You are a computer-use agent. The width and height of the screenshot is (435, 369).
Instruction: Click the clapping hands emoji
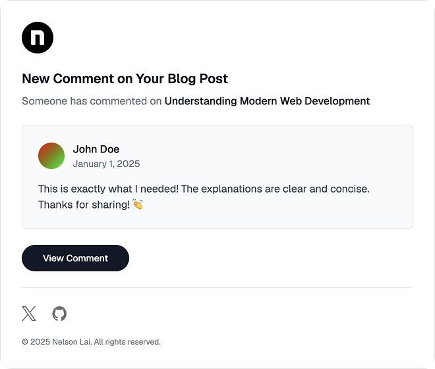coord(138,205)
